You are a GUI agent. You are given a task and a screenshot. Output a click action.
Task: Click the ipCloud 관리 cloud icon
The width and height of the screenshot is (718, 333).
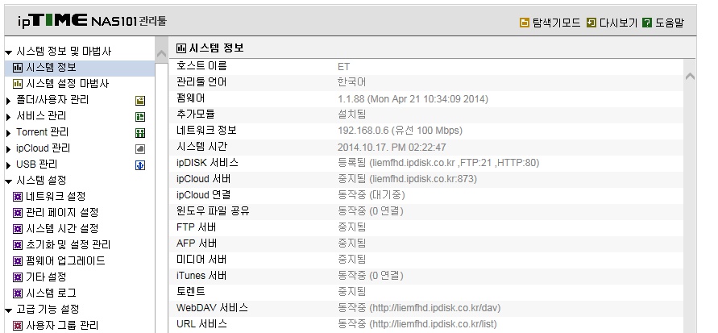(140, 149)
